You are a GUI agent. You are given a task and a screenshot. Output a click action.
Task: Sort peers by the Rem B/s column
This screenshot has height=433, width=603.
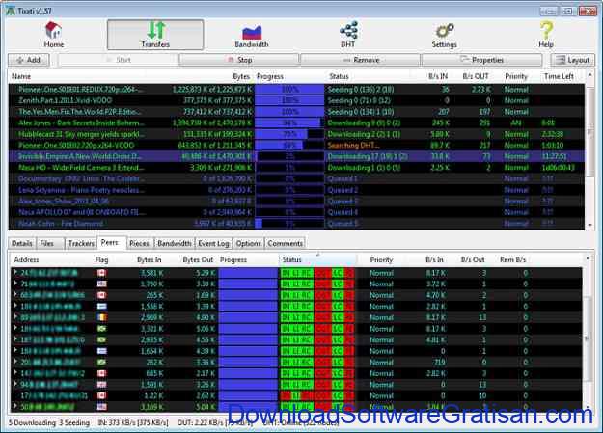512,260
